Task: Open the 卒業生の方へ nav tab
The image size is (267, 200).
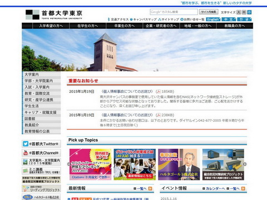Action: [125, 26]
